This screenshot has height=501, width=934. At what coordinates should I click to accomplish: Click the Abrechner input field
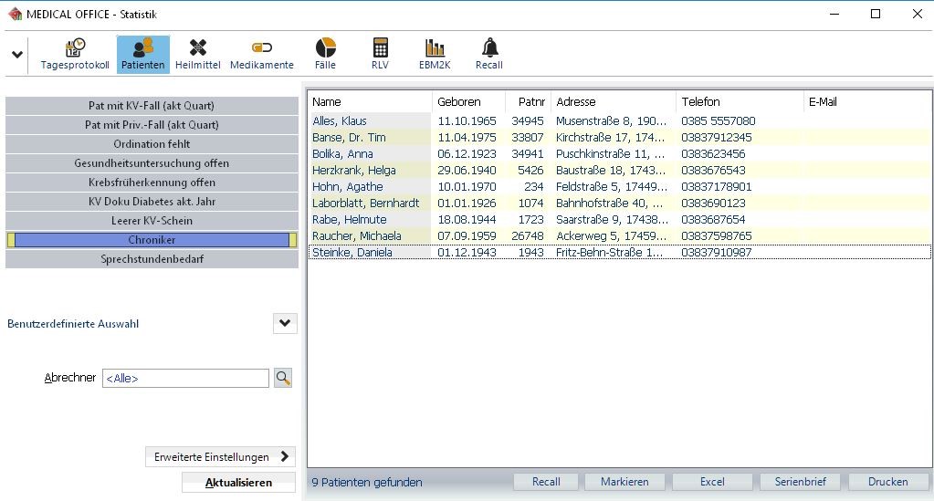click(x=186, y=378)
